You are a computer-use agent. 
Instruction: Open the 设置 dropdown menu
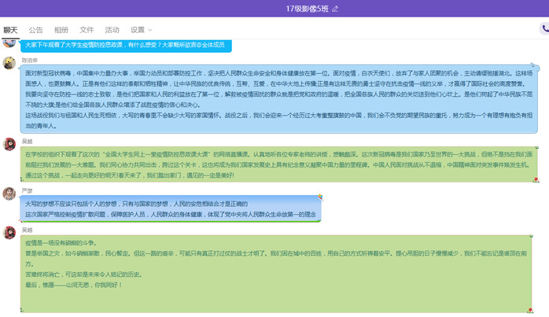pos(142,29)
